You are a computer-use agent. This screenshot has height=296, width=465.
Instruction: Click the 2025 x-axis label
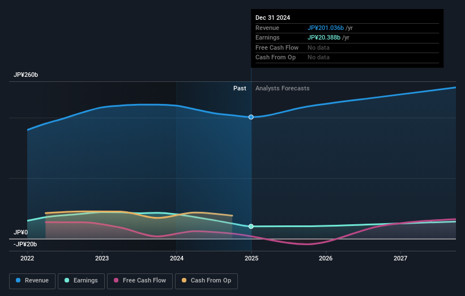click(251, 259)
